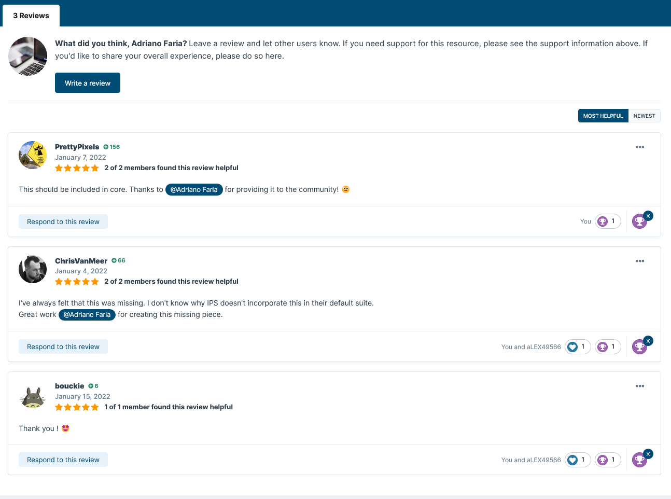Open the PrettyPixels username link
This screenshot has width=671, height=499.
[77, 147]
